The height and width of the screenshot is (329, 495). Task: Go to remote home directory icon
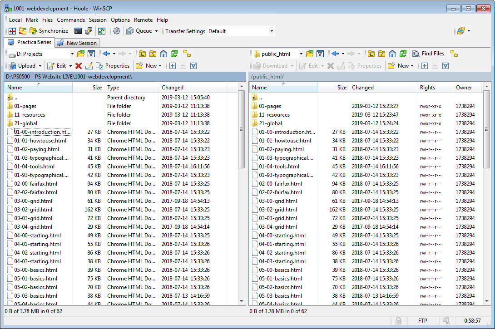pos(392,54)
